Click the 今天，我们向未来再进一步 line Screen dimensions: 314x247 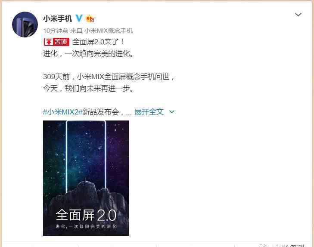point(88,88)
